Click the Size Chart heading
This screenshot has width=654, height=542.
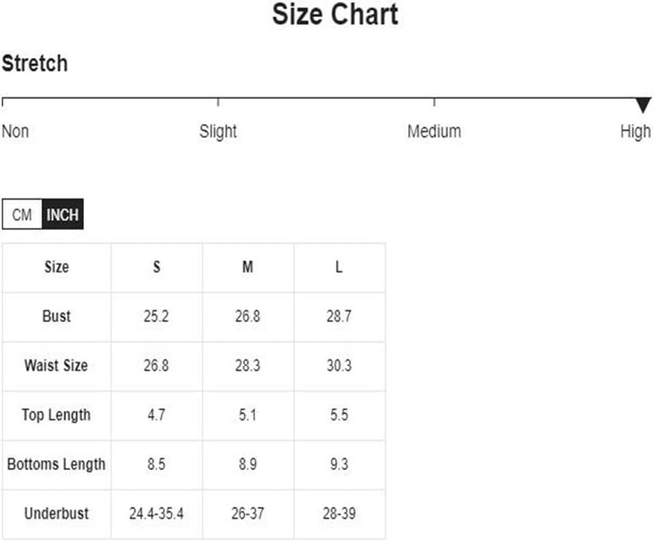335,15
